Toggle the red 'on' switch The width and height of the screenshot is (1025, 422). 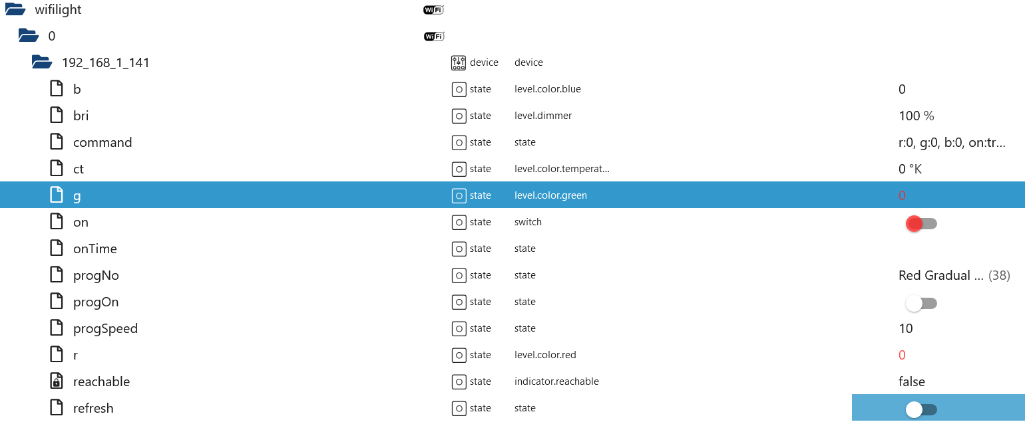click(921, 224)
